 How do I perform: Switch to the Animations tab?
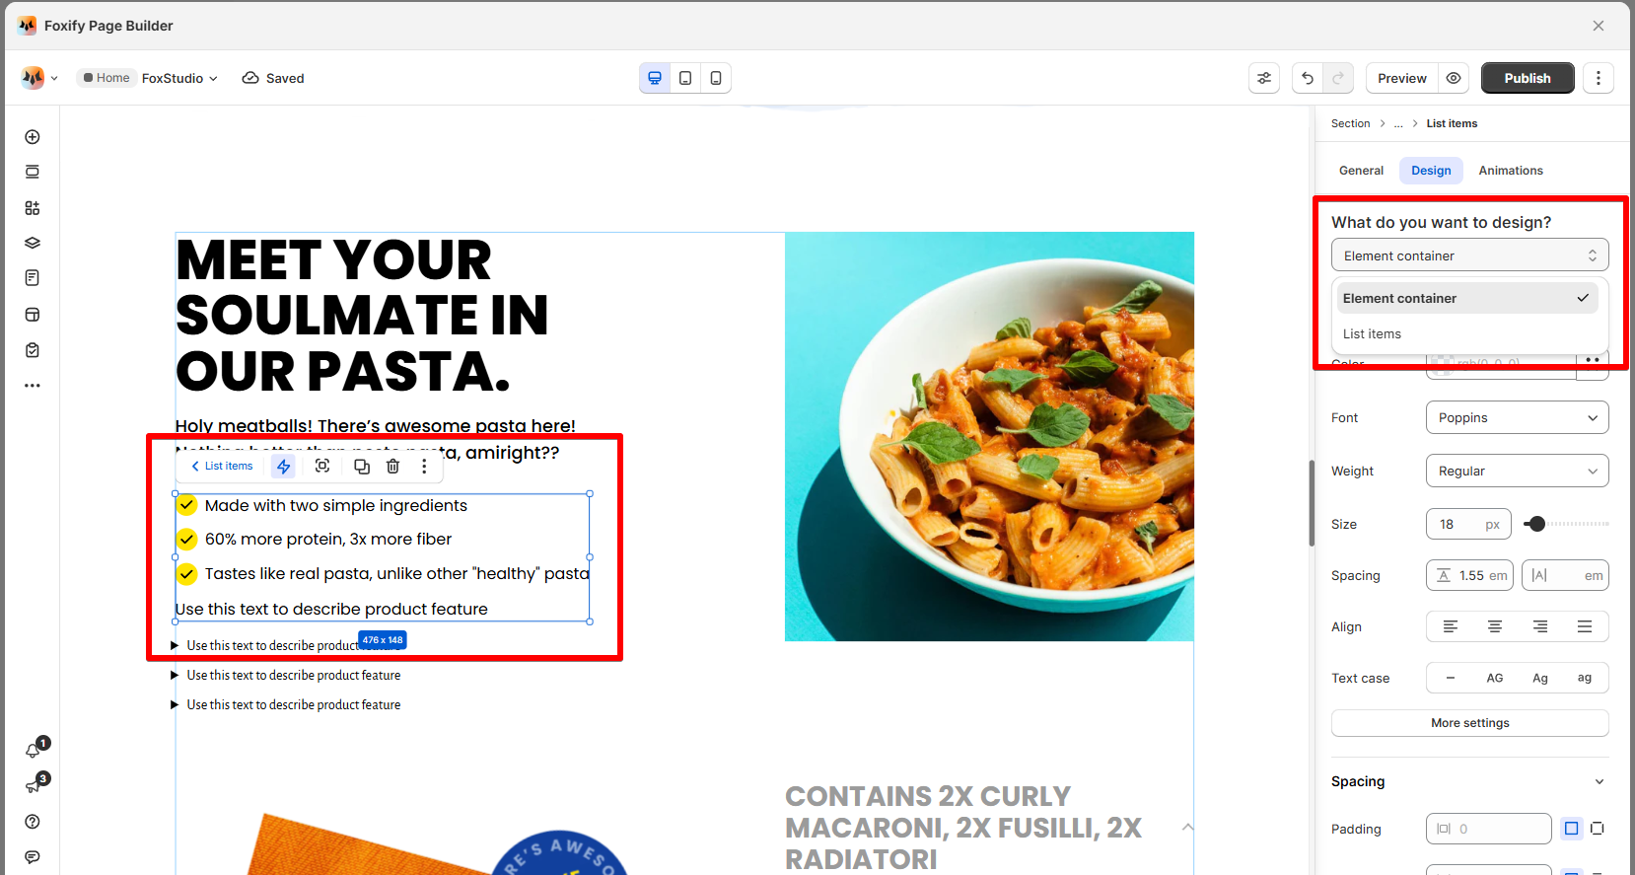[1511, 171]
